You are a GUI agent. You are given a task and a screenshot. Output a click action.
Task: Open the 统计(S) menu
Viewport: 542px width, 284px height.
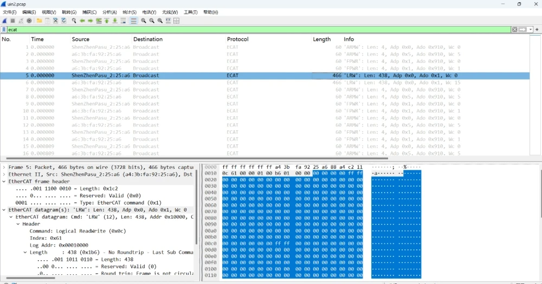(130, 12)
